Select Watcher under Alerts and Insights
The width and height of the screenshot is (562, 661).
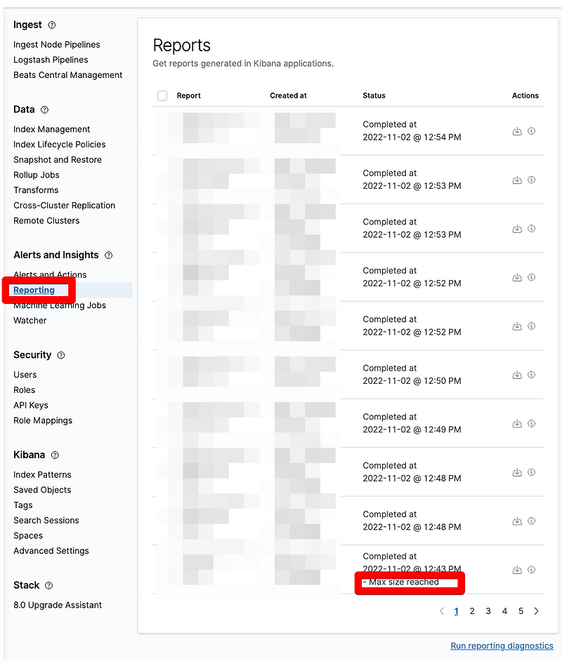pyautogui.click(x=30, y=320)
